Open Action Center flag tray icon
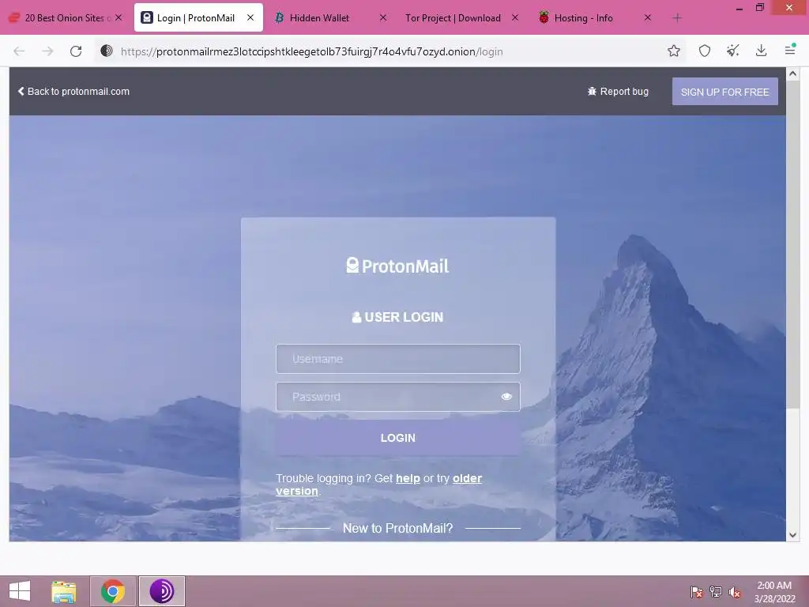 coord(696,592)
